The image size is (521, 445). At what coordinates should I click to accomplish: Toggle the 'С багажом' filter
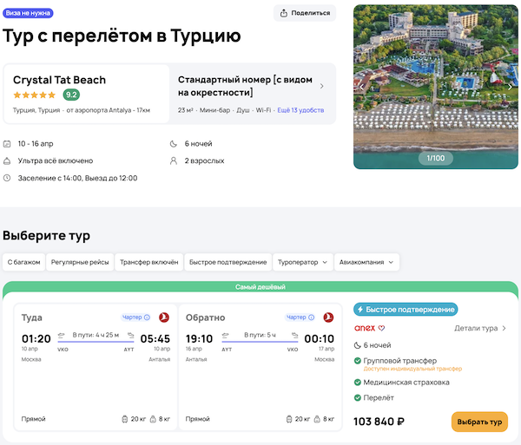pyautogui.click(x=24, y=262)
